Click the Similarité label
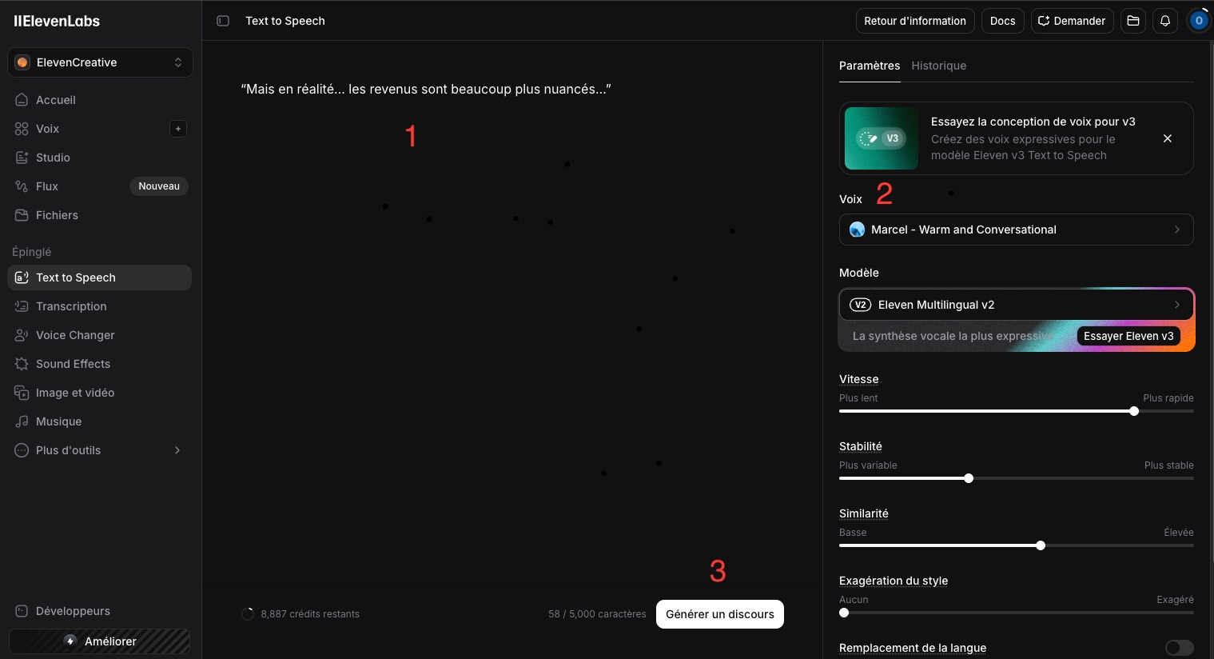Screen dimensions: 1214x659 [863, 513]
